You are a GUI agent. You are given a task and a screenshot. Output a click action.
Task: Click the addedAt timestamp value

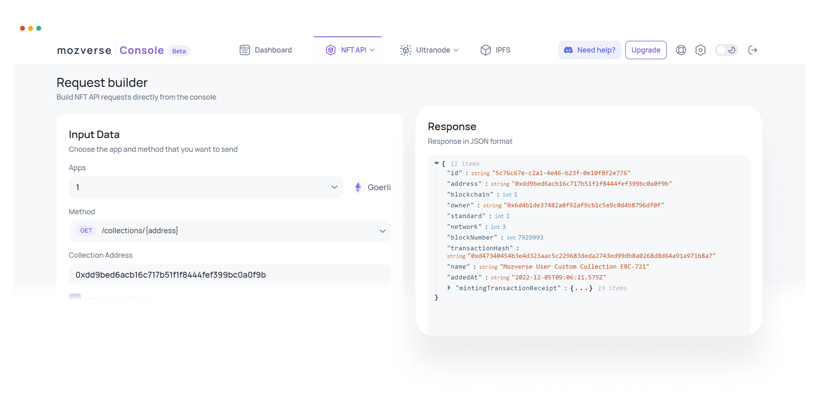pyautogui.click(x=559, y=277)
